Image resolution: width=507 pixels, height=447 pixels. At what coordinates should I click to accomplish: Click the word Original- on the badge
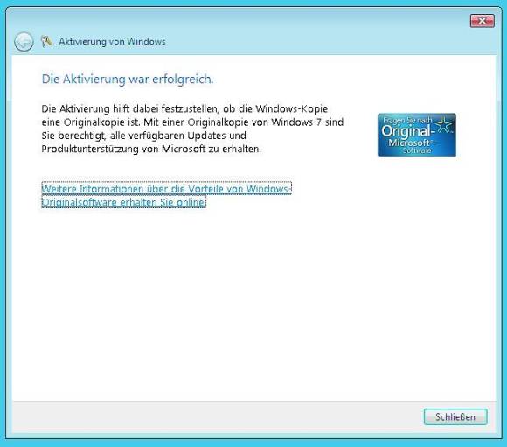tap(407, 131)
